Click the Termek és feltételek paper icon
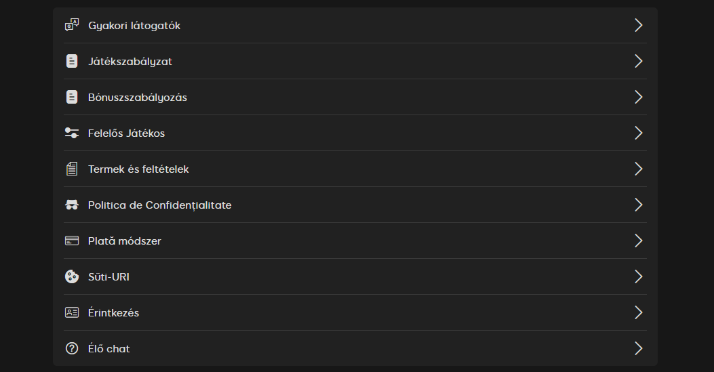Screen dimensions: 714x372 72,169
